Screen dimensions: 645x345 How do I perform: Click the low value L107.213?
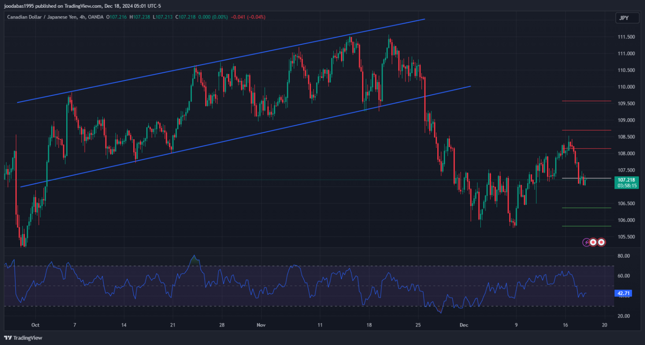pyautogui.click(x=163, y=17)
